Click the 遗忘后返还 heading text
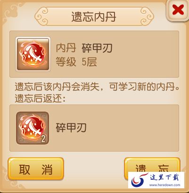Image resolution: width=189 pixels, height=193 pixels. pos(40,99)
